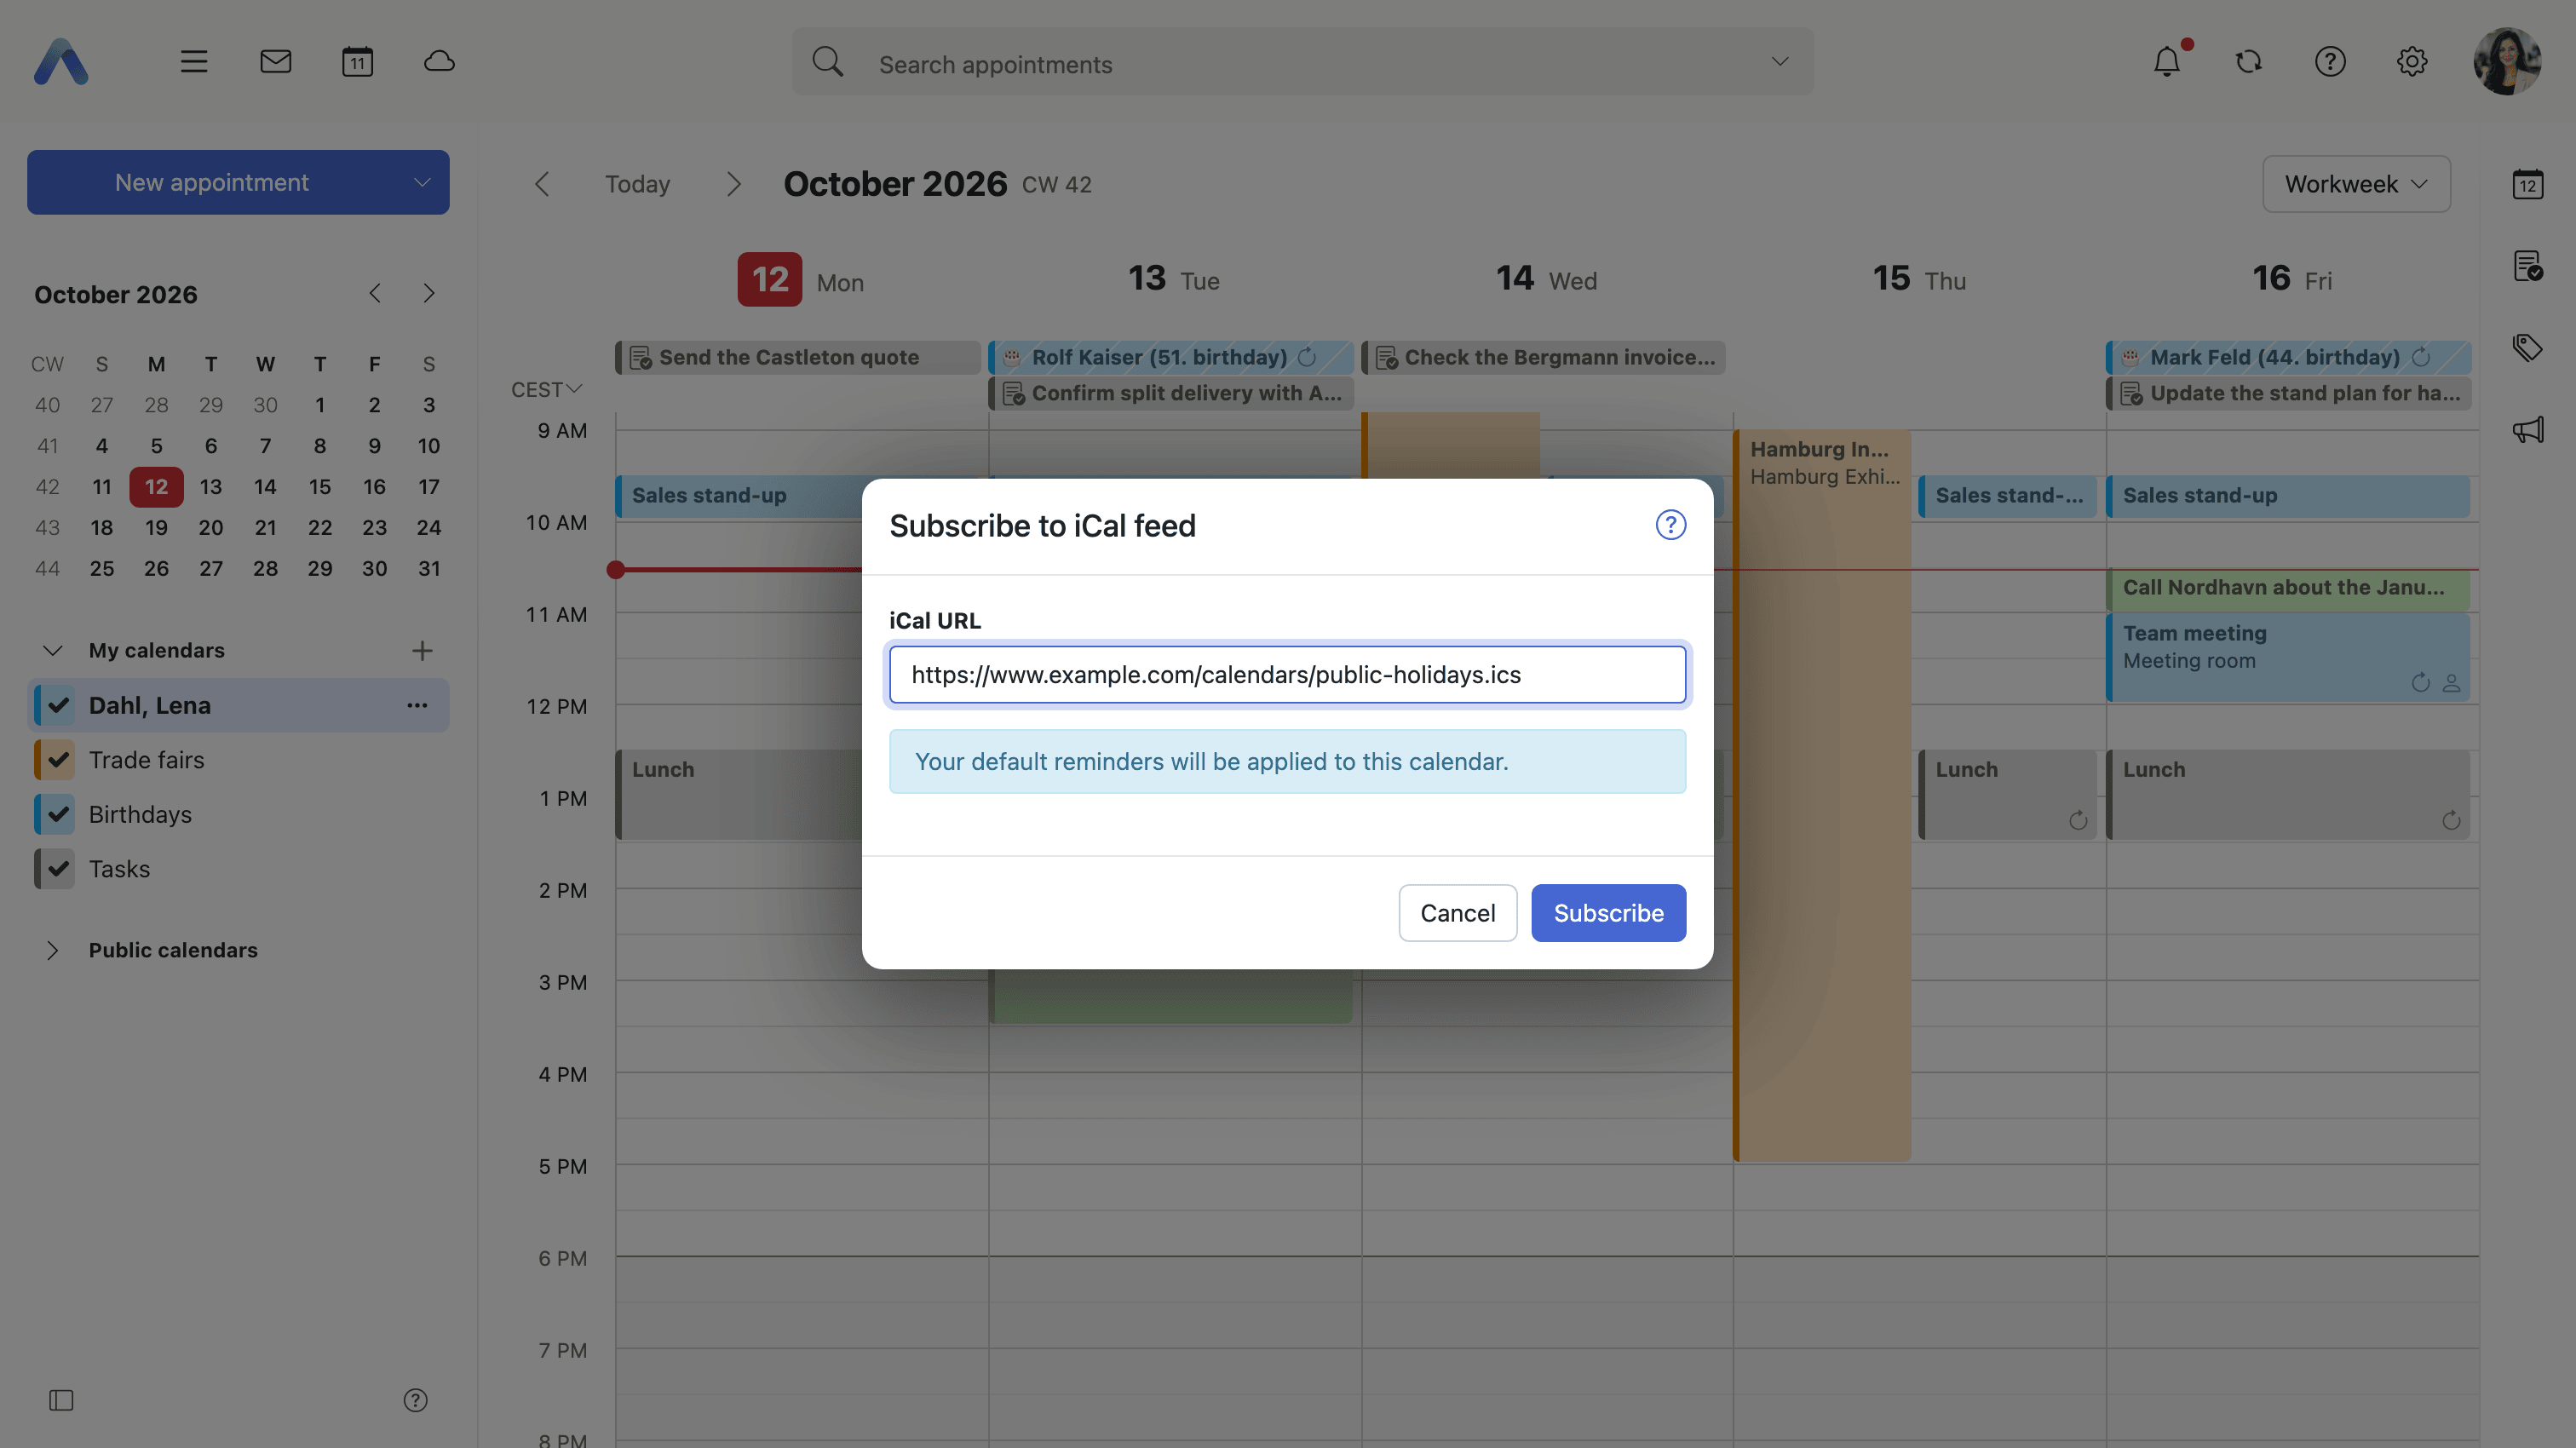Uncheck the Trade fairs calendar
The image size is (2576, 1448).
coord(58,760)
